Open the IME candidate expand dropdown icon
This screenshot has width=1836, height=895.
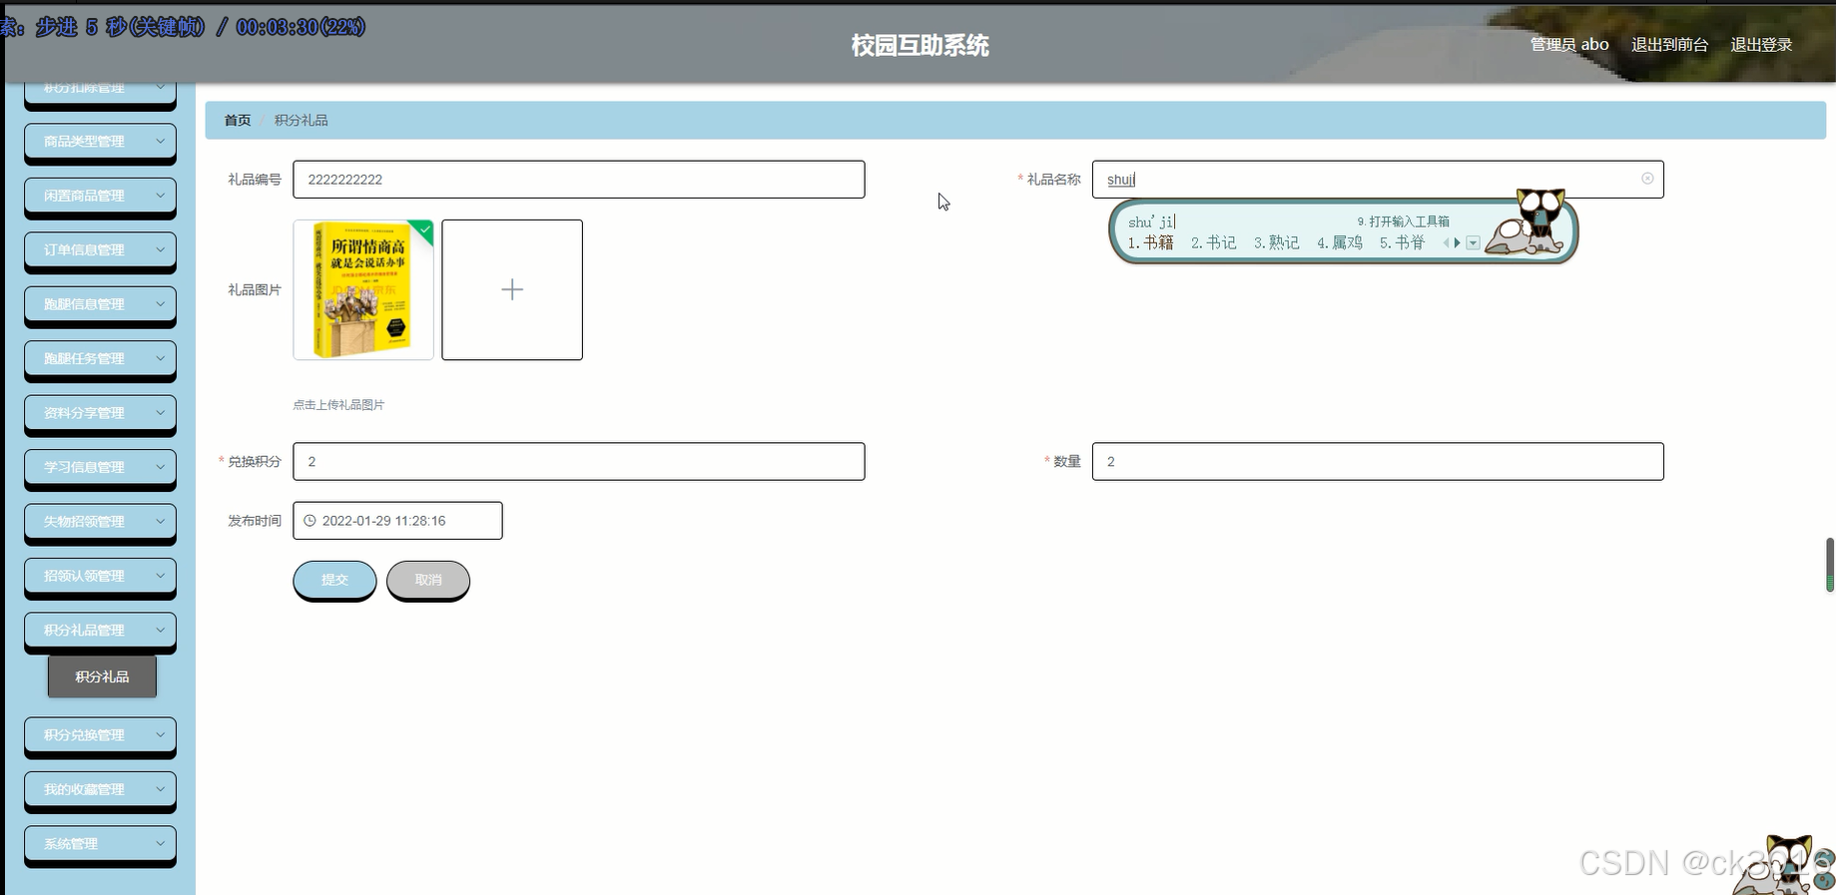(1473, 242)
